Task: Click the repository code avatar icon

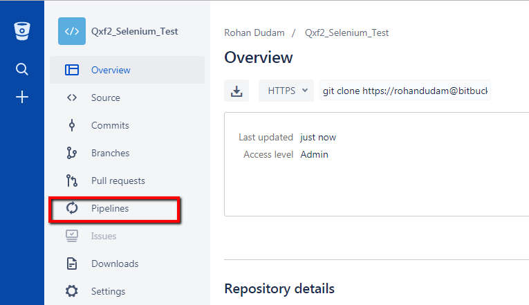Action: click(x=72, y=31)
